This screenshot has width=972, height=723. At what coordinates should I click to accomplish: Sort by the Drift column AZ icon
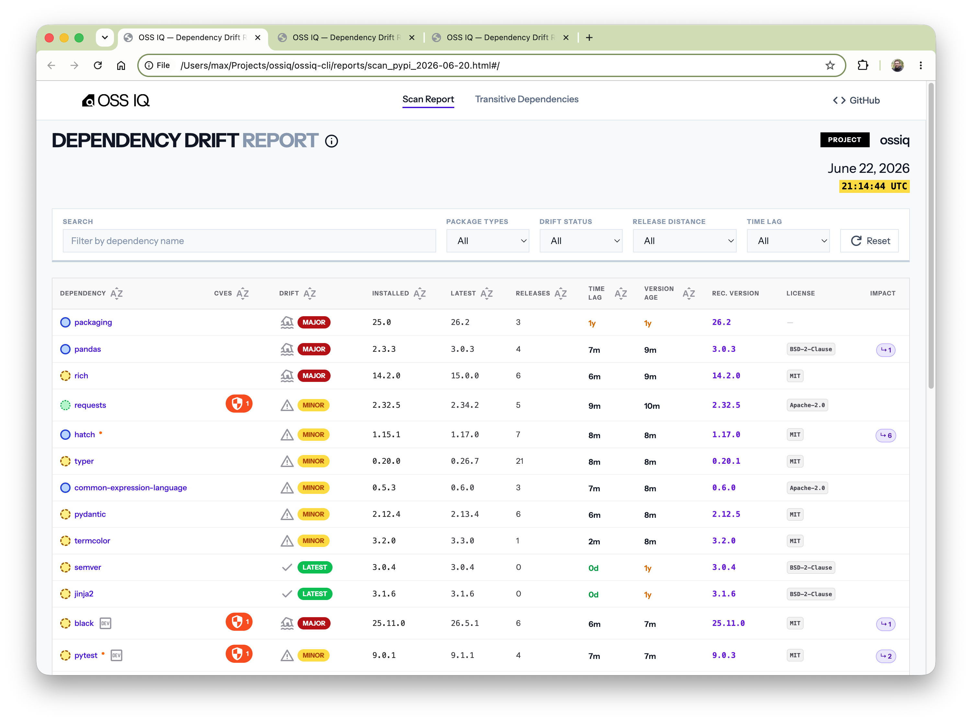310,293
